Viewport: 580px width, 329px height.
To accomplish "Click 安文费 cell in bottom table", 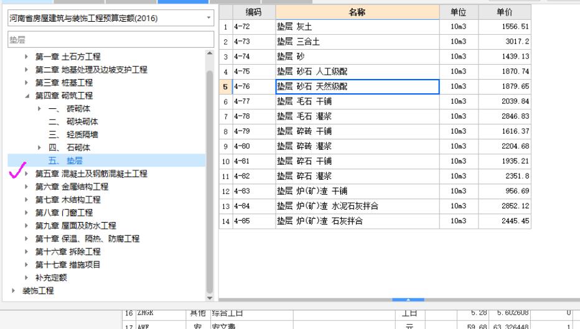I will tap(252, 325).
